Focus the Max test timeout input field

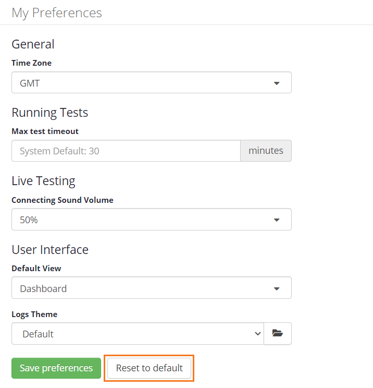[x=126, y=151]
